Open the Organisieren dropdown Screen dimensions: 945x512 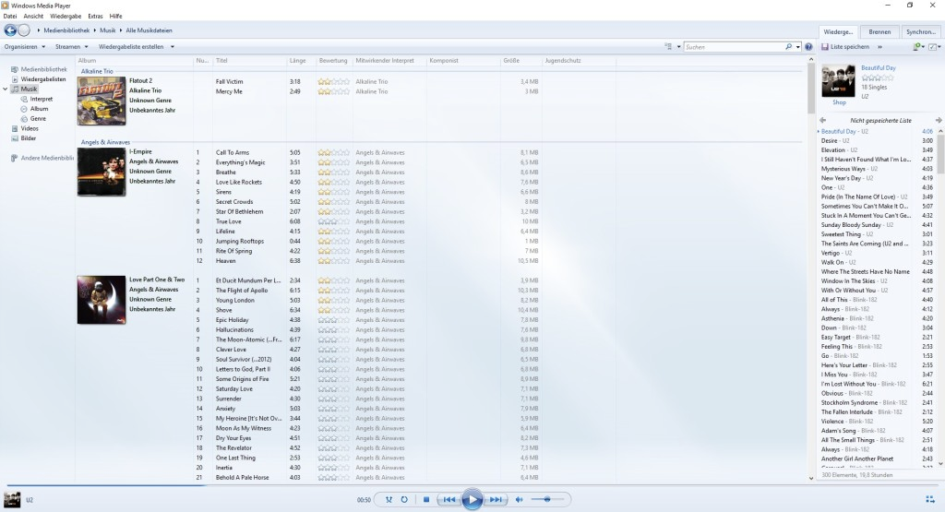click(x=25, y=46)
